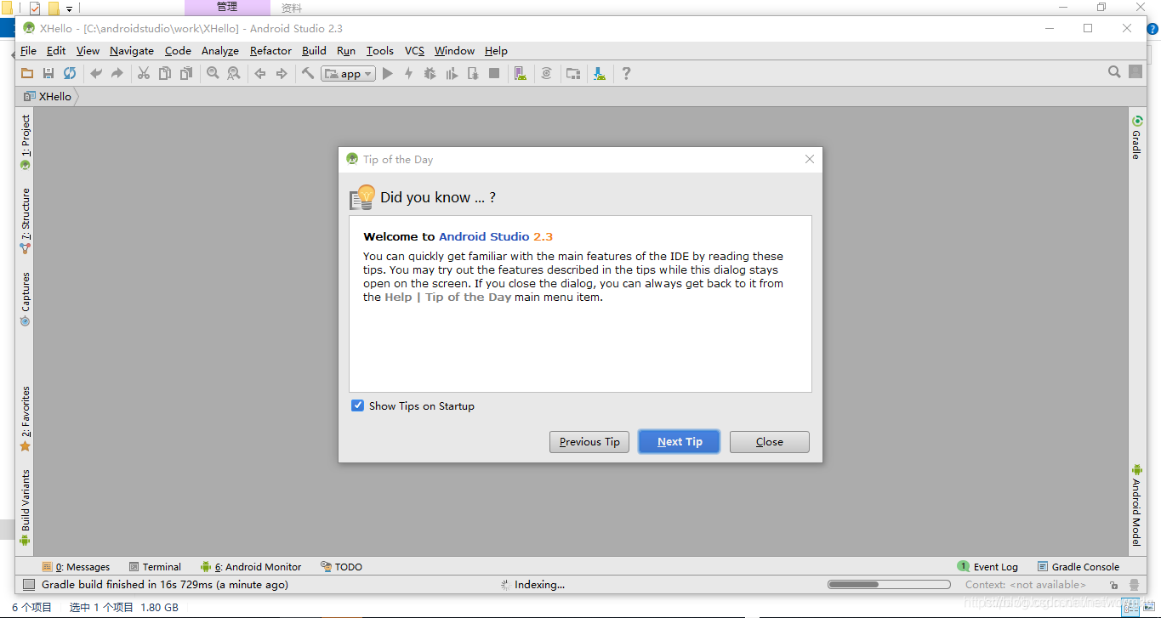Click the Run app play icon
Screen dimensions: 1161x618
point(388,74)
